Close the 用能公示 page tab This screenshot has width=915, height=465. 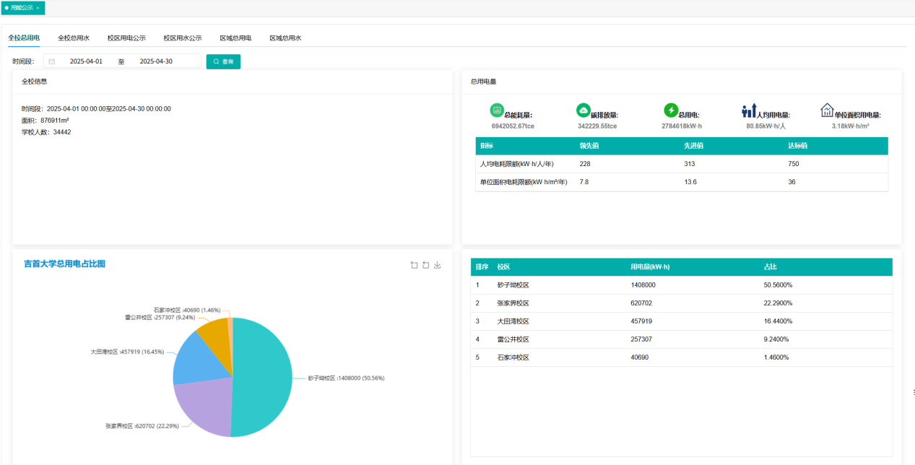click(x=38, y=8)
